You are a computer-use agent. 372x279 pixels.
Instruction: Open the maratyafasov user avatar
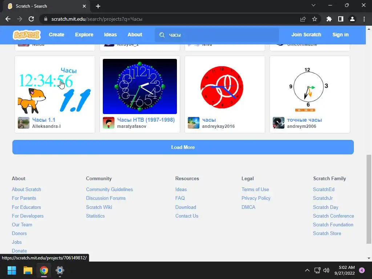109,123
